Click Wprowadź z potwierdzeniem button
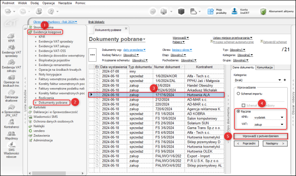Viewport: 296px width, 176px height. [x=260, y=136]
